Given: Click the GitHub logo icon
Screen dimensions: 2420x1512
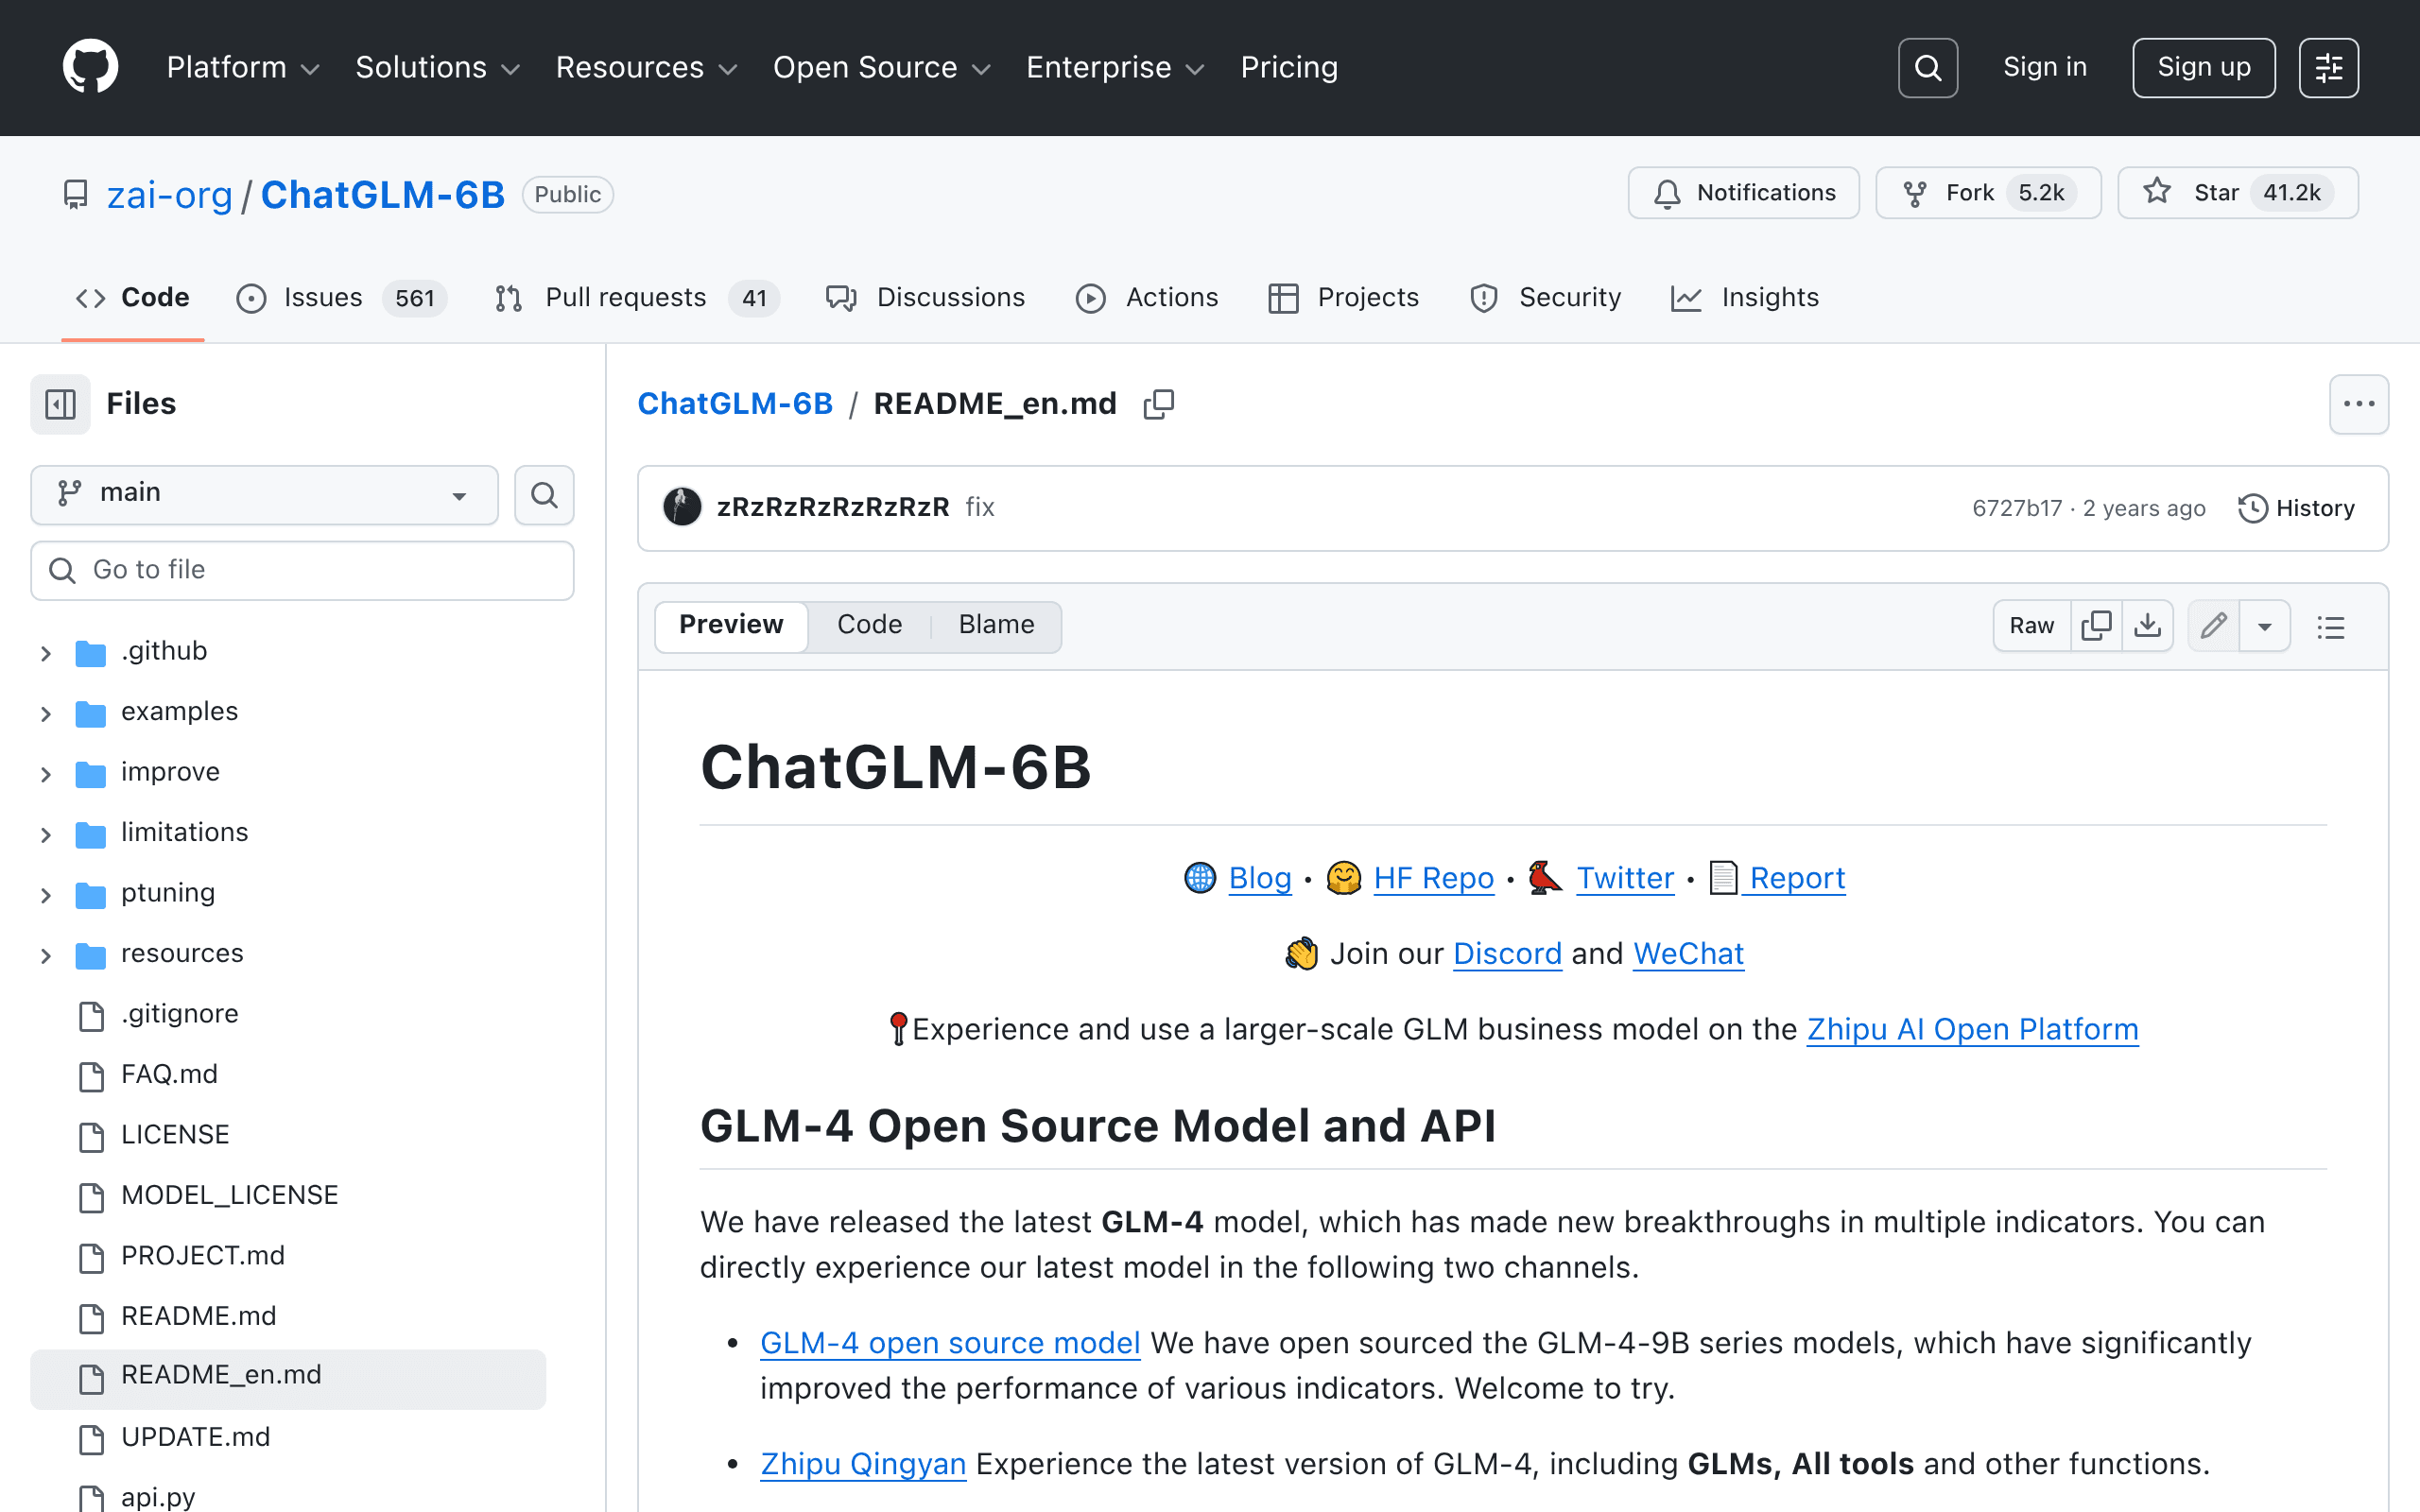Looking at the screenshot, I should 90,67.
